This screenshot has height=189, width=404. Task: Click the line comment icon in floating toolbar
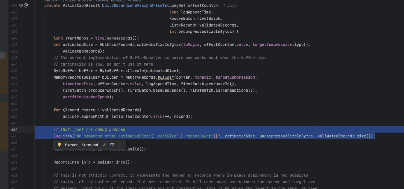tap(104, 145)
